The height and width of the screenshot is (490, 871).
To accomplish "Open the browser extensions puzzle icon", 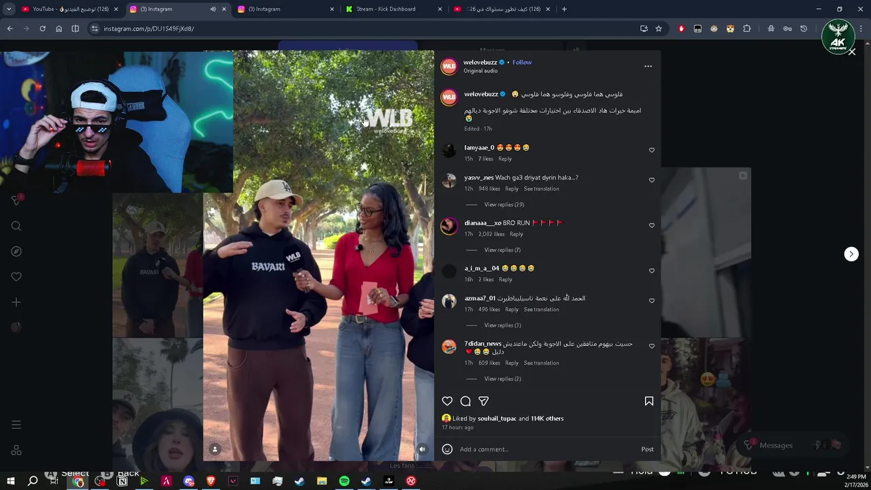I will [746, 29].
